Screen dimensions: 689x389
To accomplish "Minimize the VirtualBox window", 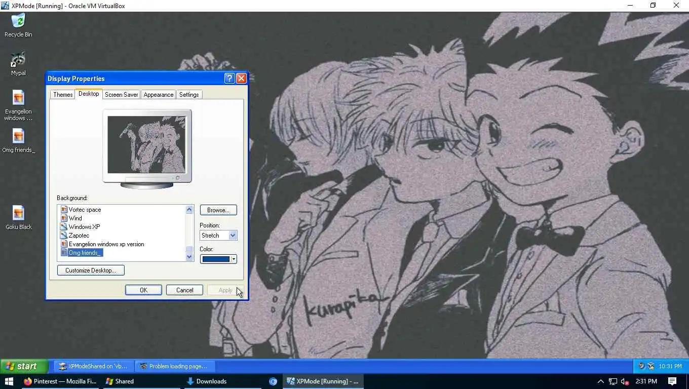I will point(630,6).
